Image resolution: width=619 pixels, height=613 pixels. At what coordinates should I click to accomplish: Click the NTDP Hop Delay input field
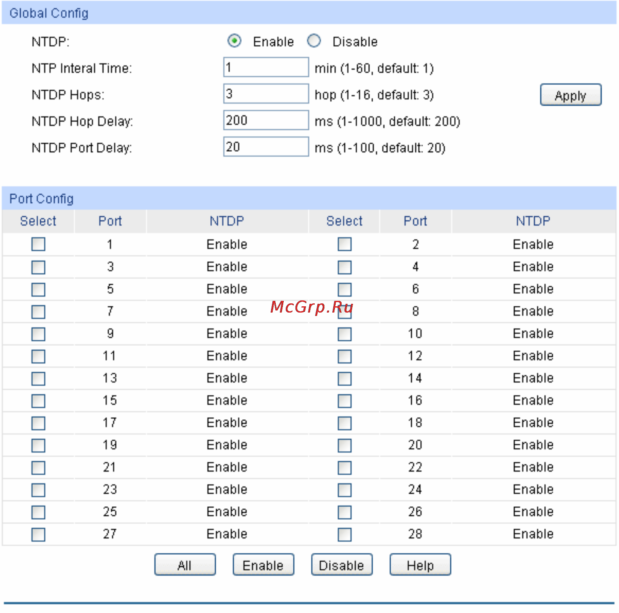coord(266,120)
